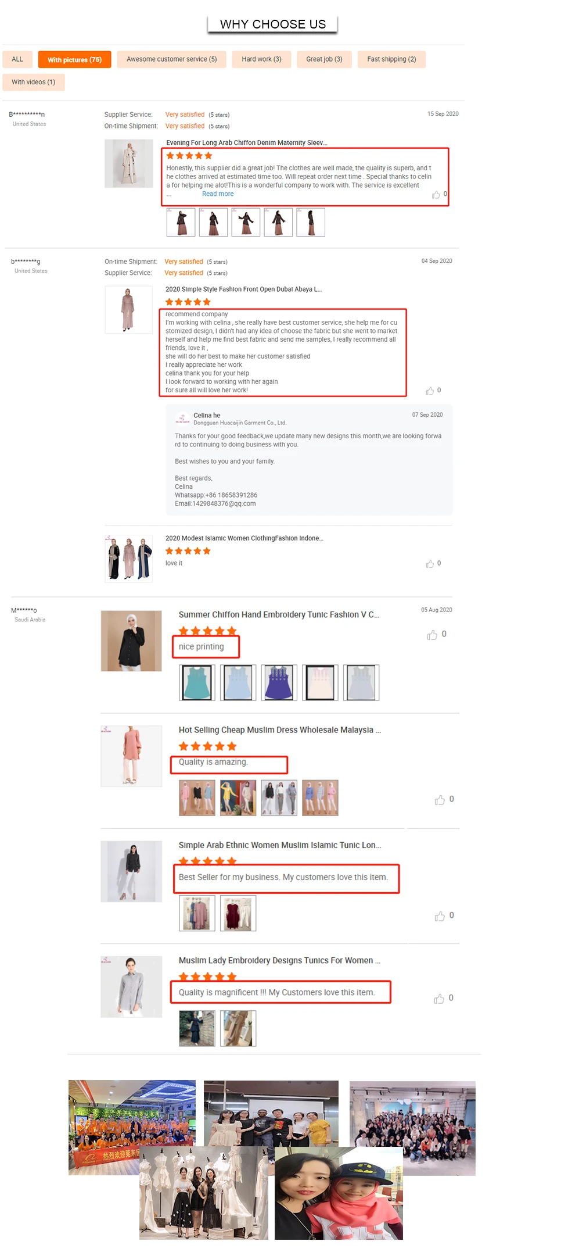Filter by Awesome customer service (5)
The height and width of the screenshot is (1259, 561).
click(171, 59)
